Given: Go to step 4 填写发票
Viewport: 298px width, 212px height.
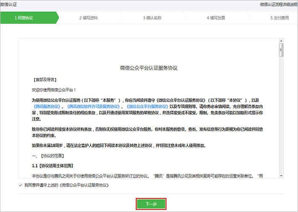Looking at the screenshot, I should coord(216,18).
